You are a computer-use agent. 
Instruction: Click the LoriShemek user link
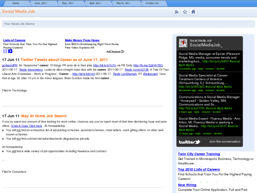pos(129,74)
